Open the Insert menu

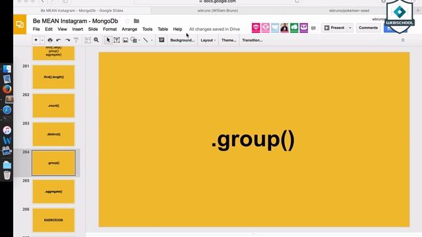(x=78, y=29)
